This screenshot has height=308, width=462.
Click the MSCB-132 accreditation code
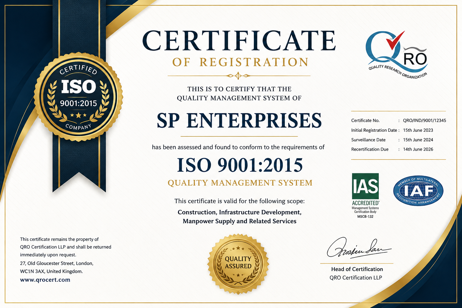(x=365, y=217)
